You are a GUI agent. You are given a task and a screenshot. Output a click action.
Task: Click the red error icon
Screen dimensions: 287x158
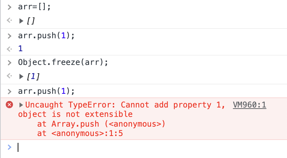tap(10, 105)
